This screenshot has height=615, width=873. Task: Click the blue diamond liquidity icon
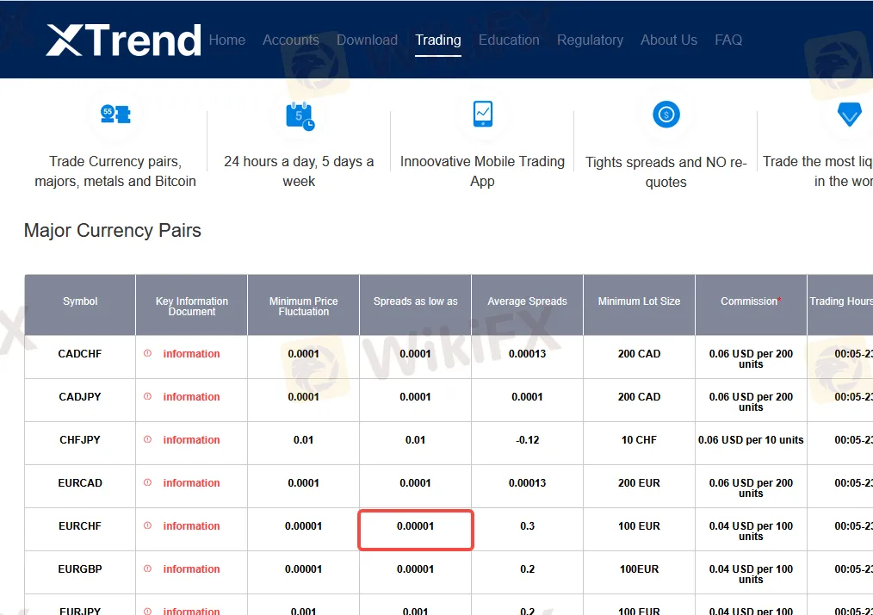point(849,115)
